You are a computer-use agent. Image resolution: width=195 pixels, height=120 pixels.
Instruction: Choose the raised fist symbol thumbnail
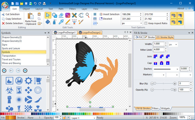[x=9, y=100]
